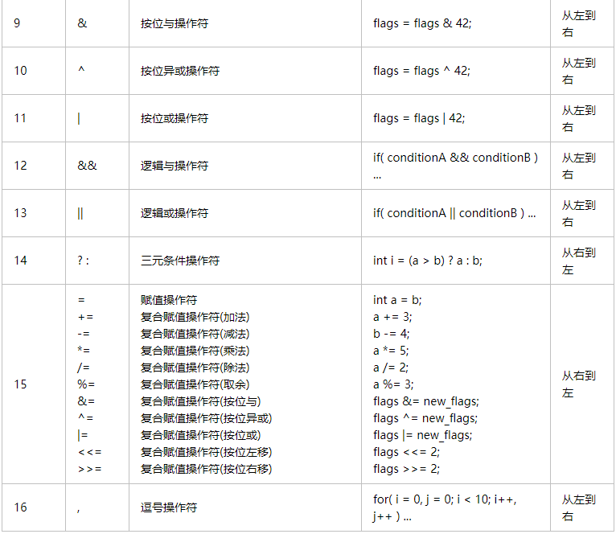Click example flags <<= 2;
This screenshot has height=534, width=616.
pos(406,452)
